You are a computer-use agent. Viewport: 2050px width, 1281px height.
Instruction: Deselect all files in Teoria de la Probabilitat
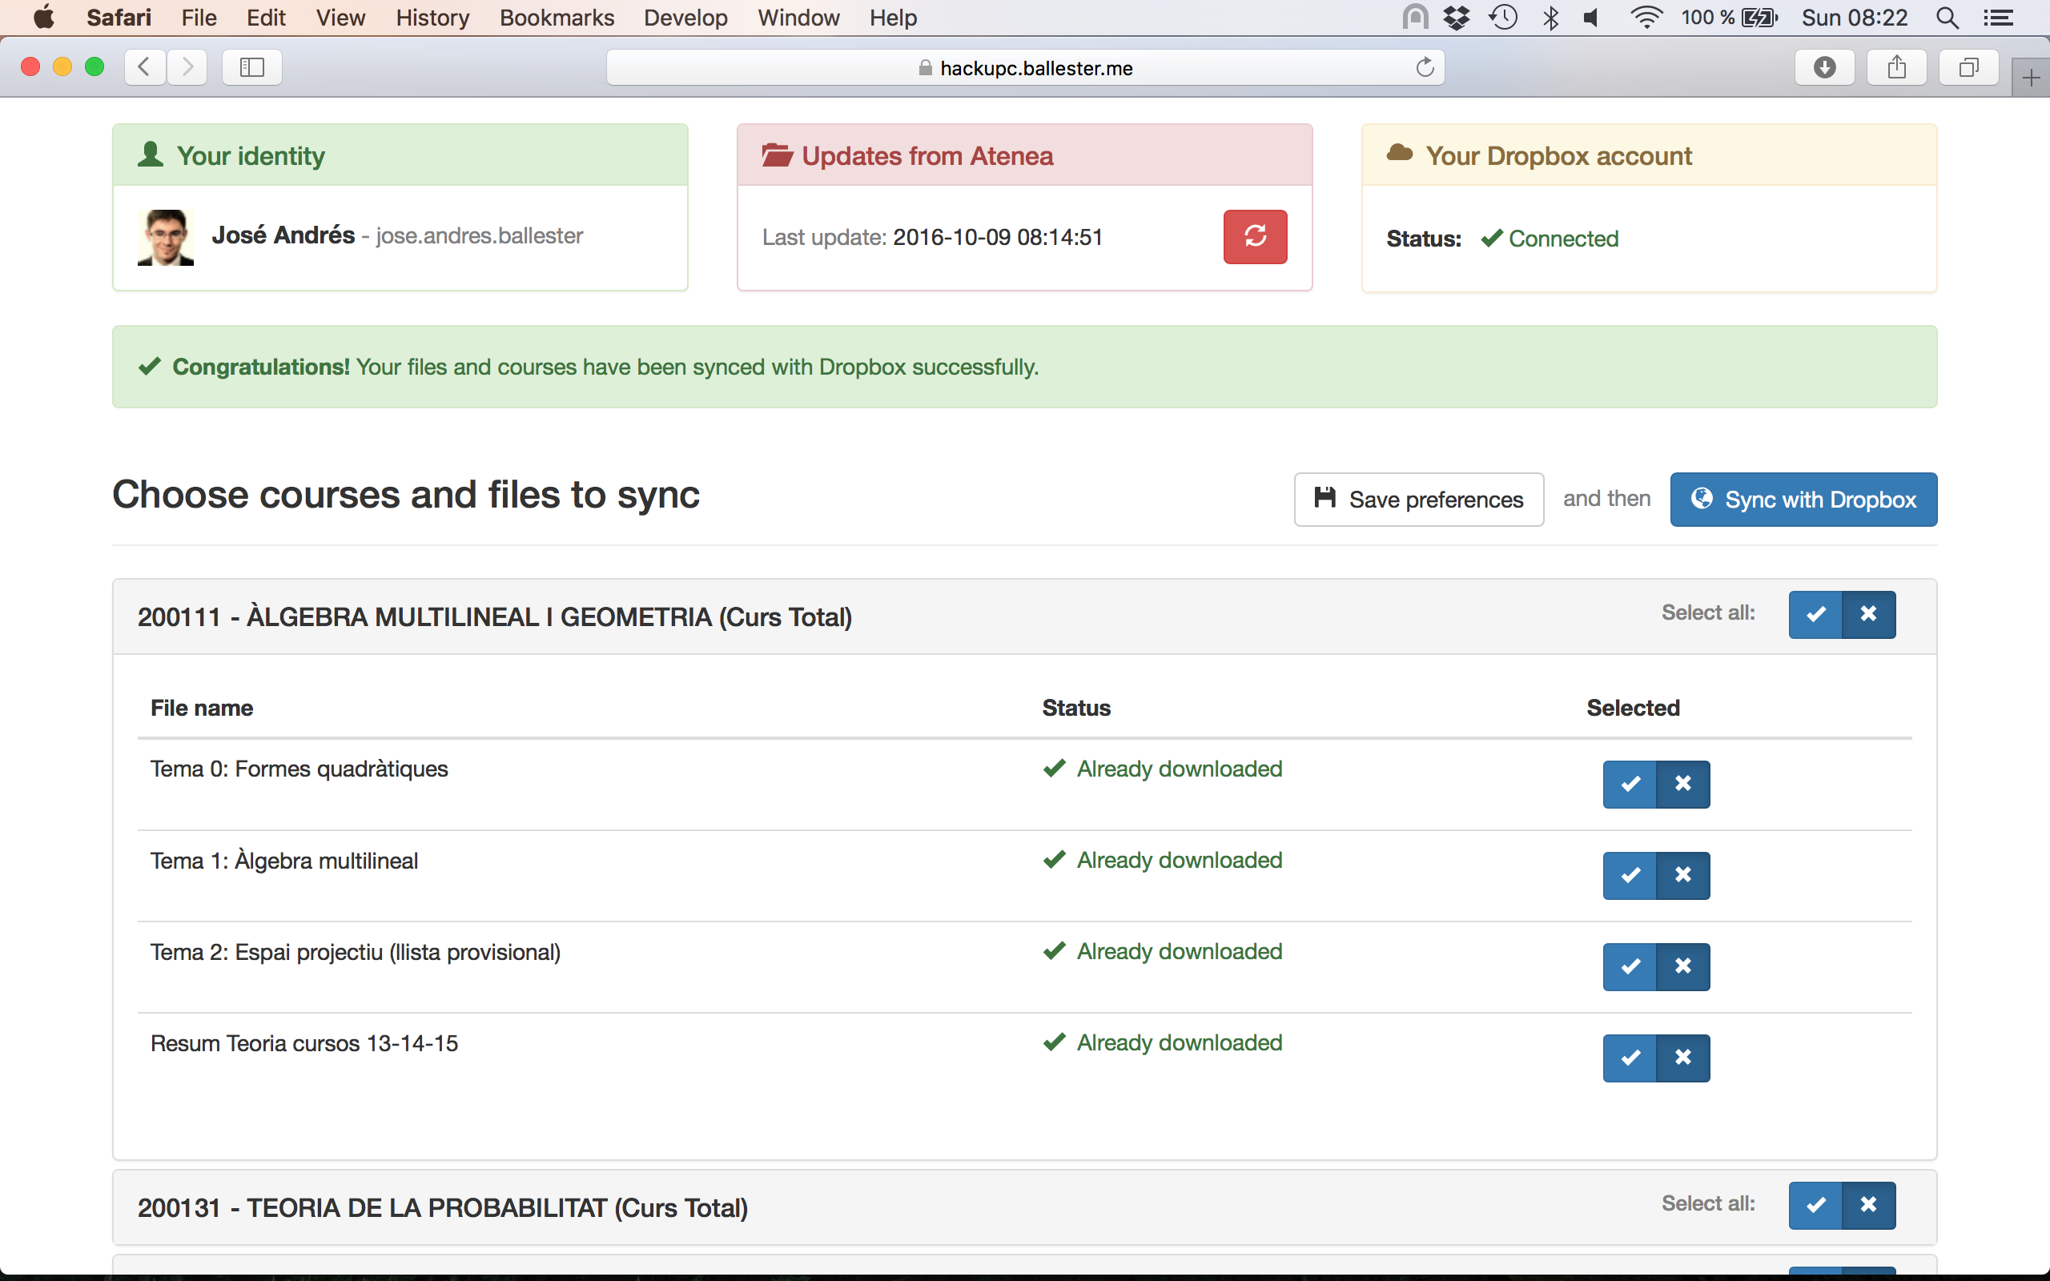point(1868,1205)
